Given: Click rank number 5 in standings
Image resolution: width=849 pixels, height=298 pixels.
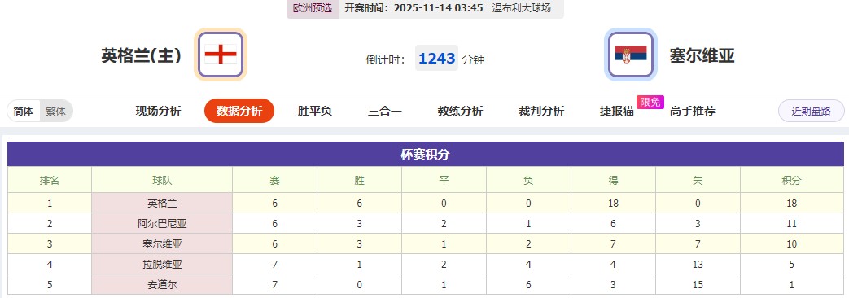Looking at the screenshot, I should coord(50,285).
